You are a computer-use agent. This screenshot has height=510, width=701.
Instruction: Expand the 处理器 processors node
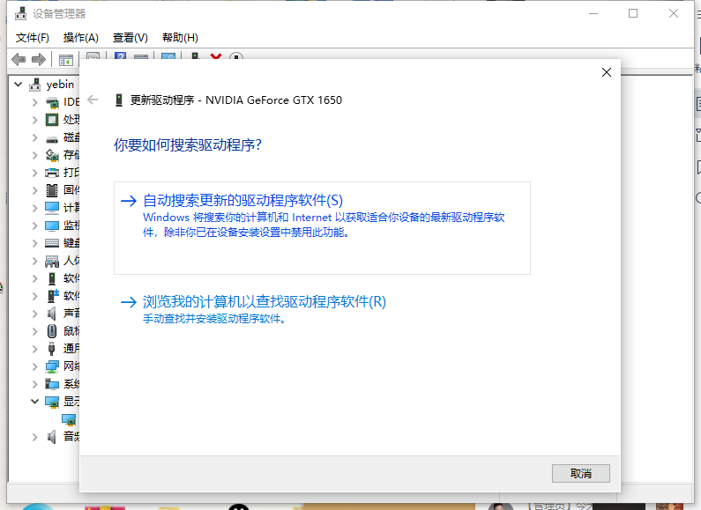[35, 120]
